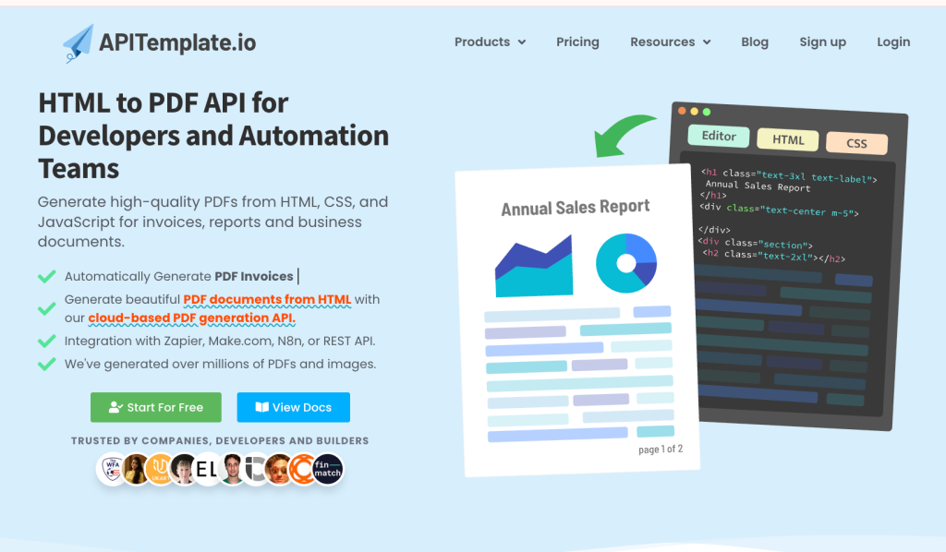Click the blue View Docs button
946x552 pixels.
coord(293,407)
